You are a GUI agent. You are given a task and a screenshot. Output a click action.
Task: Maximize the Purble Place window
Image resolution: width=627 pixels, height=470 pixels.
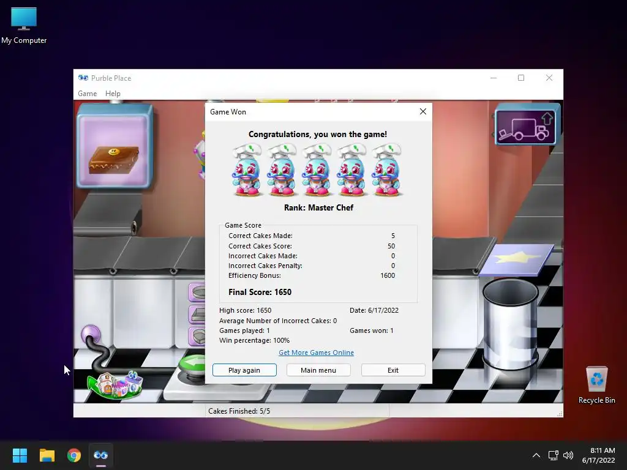(521, 78)
